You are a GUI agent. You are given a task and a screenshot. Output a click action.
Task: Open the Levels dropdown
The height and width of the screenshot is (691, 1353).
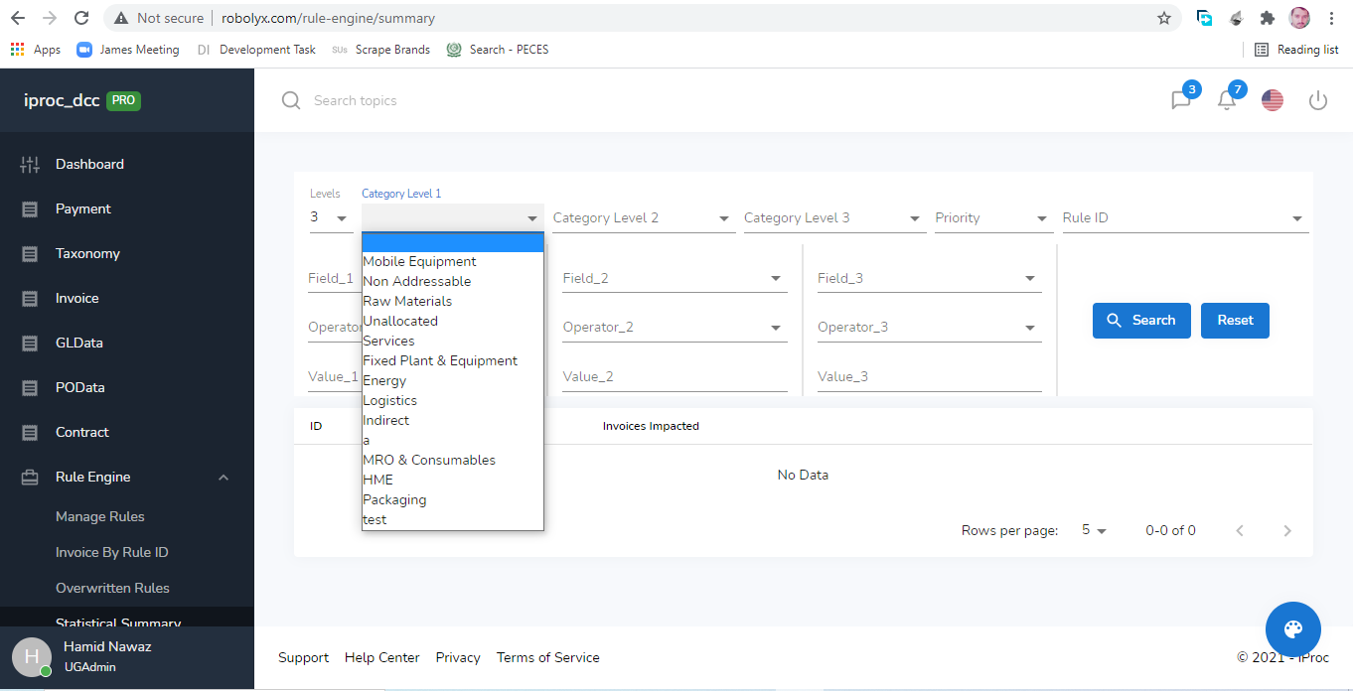pyautogui.click(x=331, y=217)
